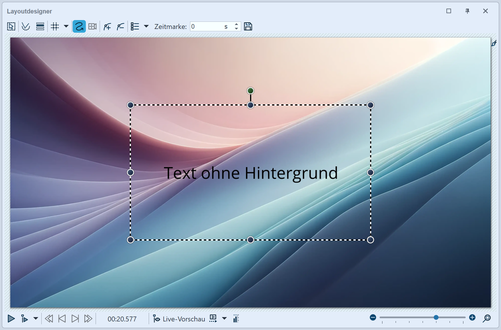Viewport: 501px width, 330px height.
Task: Open the alignment lines tool
Action: [x=40, y=26]
